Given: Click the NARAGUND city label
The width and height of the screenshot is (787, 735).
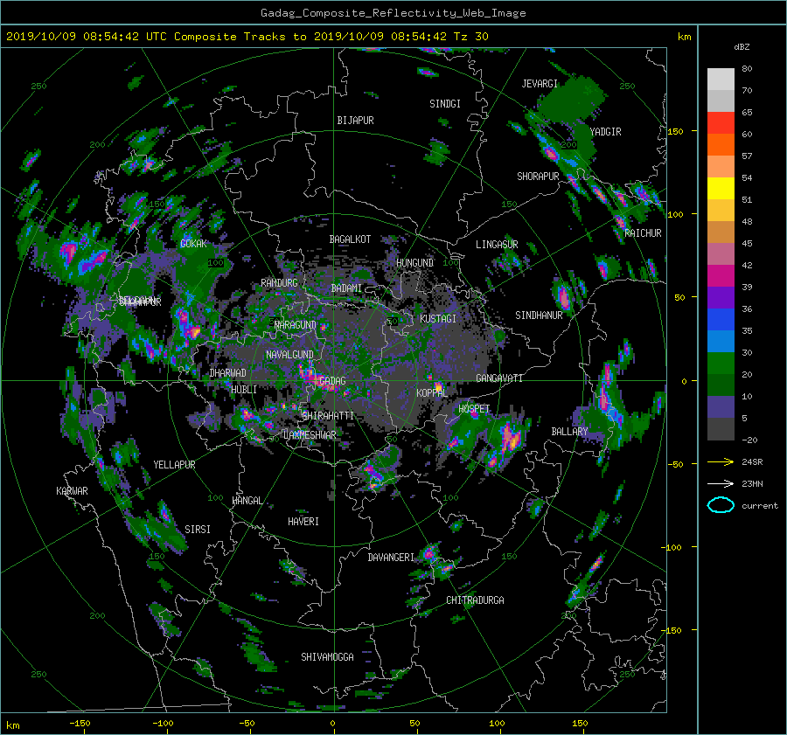Looking at the screenshot, I should tap(296, 325).
